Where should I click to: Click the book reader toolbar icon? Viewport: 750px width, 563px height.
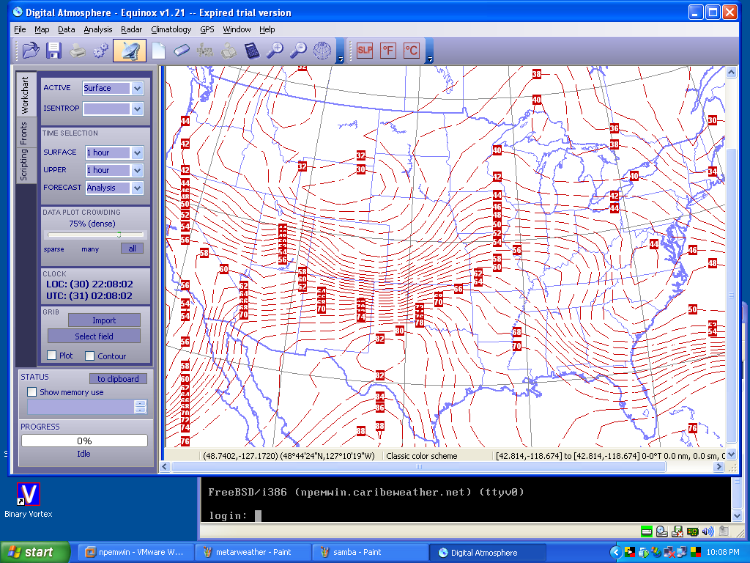coord(229,51)
